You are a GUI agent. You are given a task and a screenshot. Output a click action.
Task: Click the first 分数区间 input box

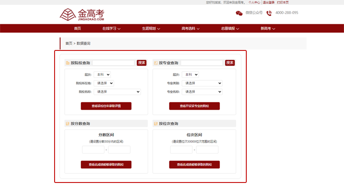(93, 149)
